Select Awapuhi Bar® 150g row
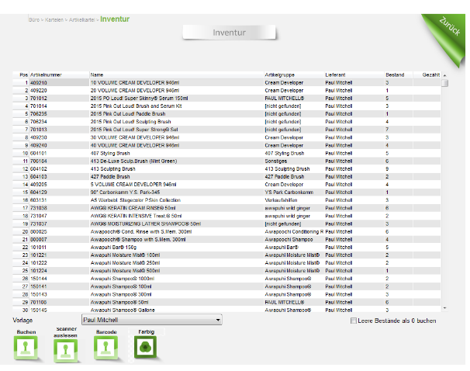 tap(226, 247)
